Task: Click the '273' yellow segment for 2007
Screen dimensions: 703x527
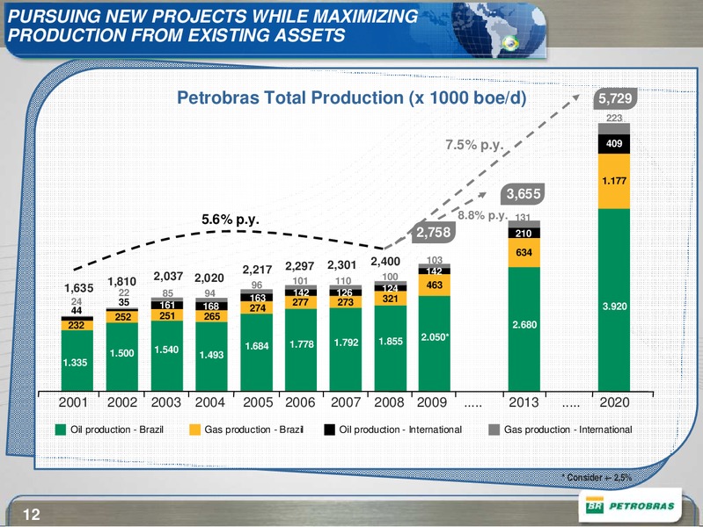Action: pyautogui.click(x=346, y=303)
